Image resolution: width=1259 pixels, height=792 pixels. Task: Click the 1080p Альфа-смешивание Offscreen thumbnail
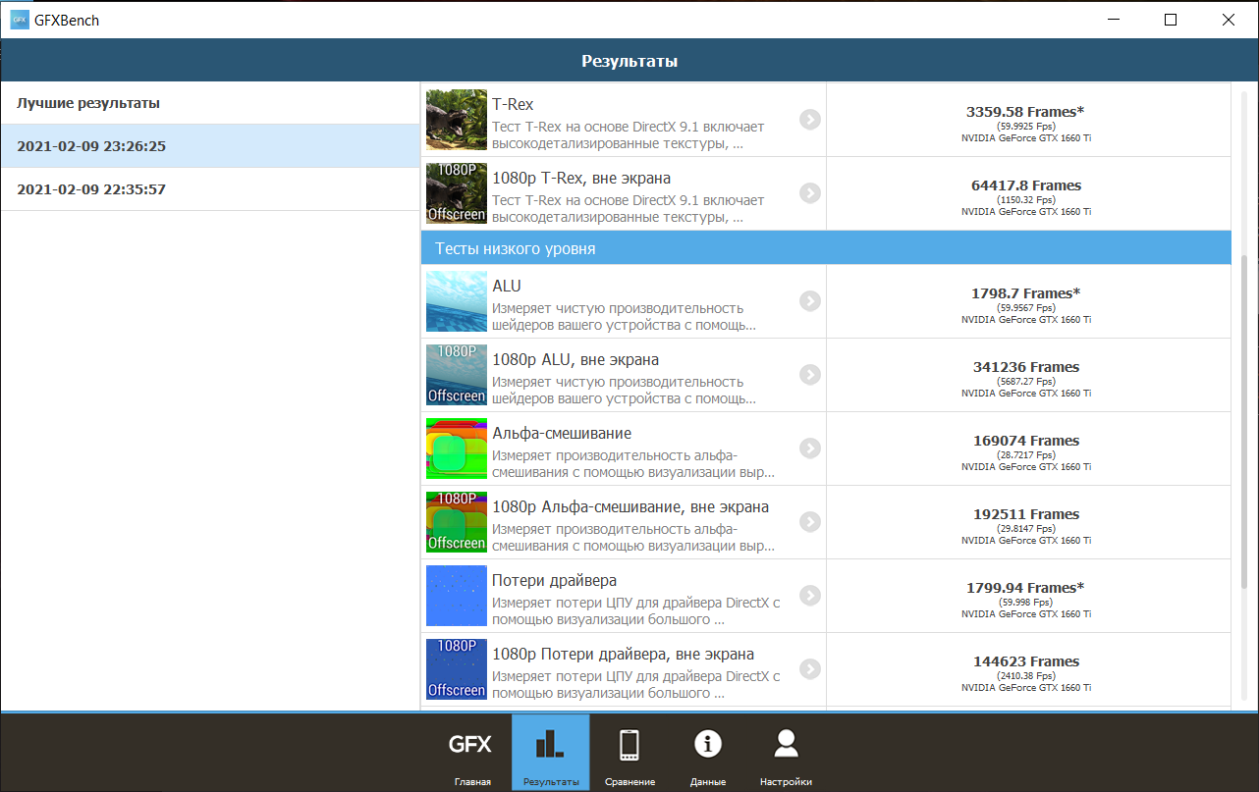457,522
